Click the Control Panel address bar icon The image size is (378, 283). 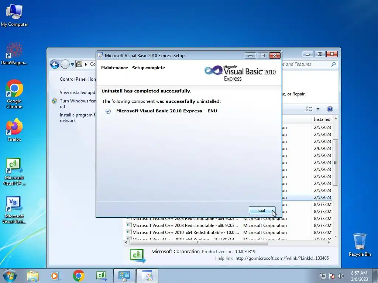click(79, 64)
